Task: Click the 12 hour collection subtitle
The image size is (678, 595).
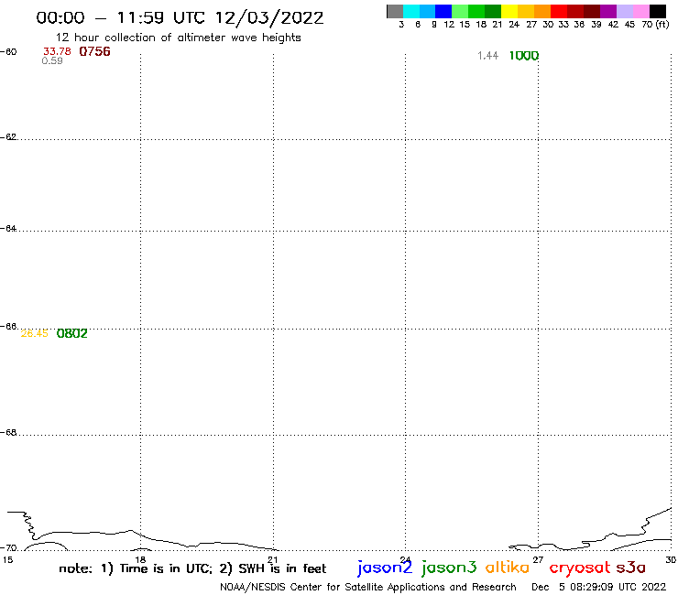Action: click(x=178, y=38)
